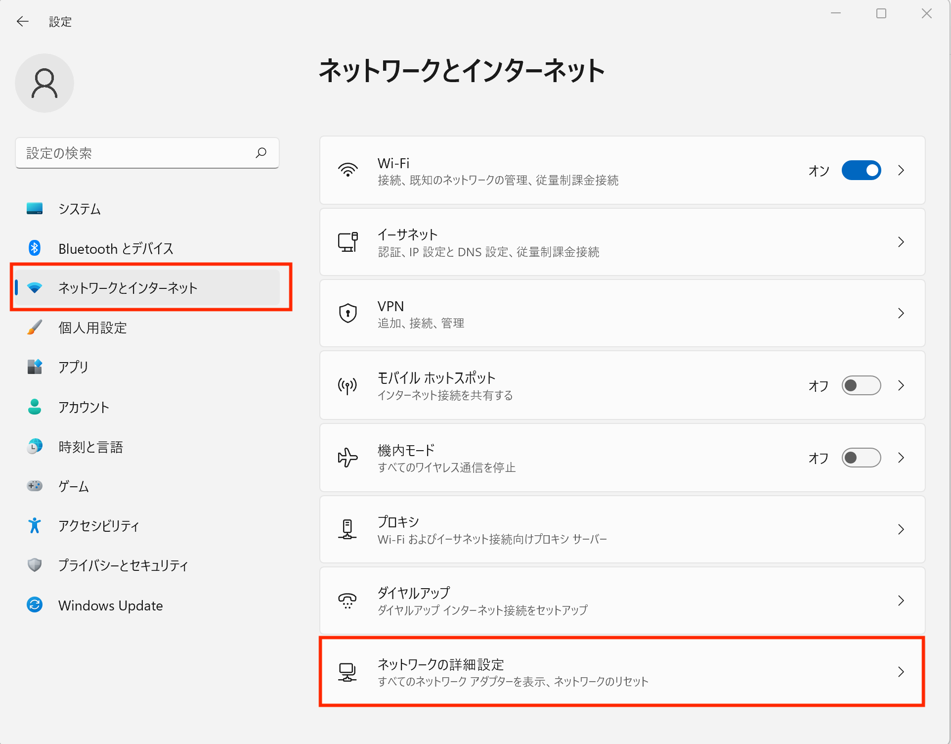
Task: Click the Bluetooth icon in the sidebar
Action: (x=34, y=248)
